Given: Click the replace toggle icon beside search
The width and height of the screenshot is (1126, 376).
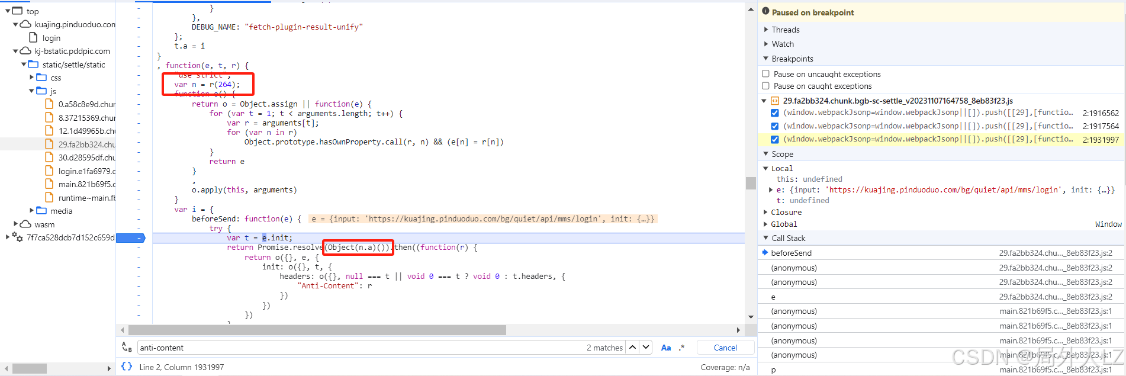Looking at the screenshot, I should click(126, 347).
